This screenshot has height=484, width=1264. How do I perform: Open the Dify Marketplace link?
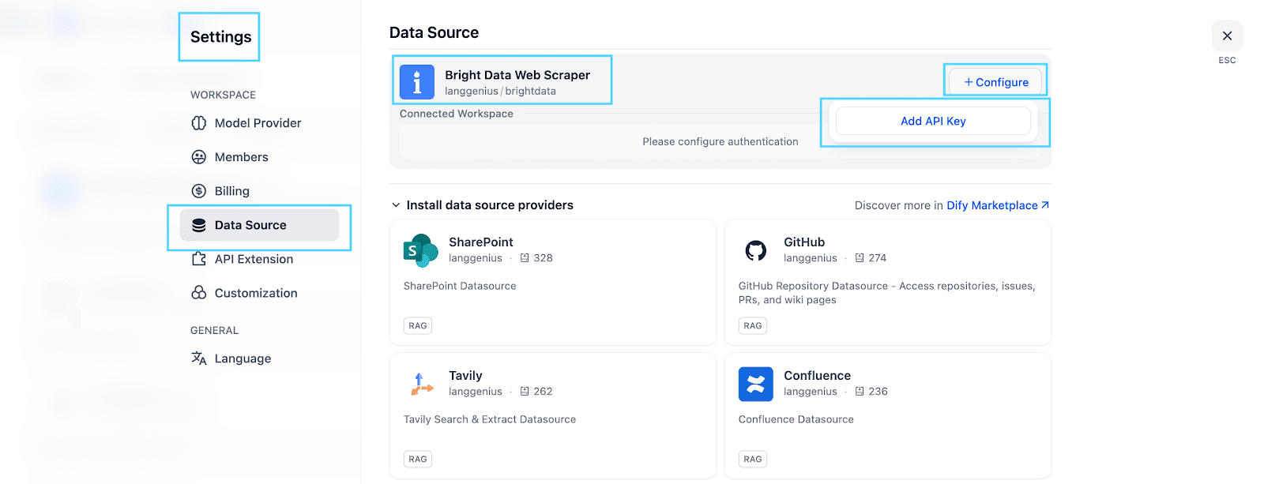pyautogui.click(x=997, y=205)
